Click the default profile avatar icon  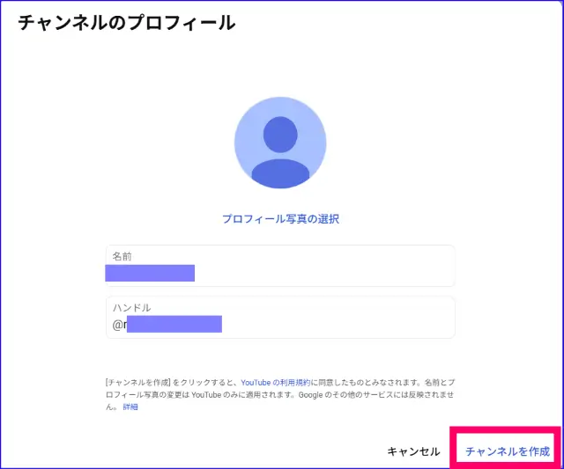pyautogui.click(x=280, y=143)
